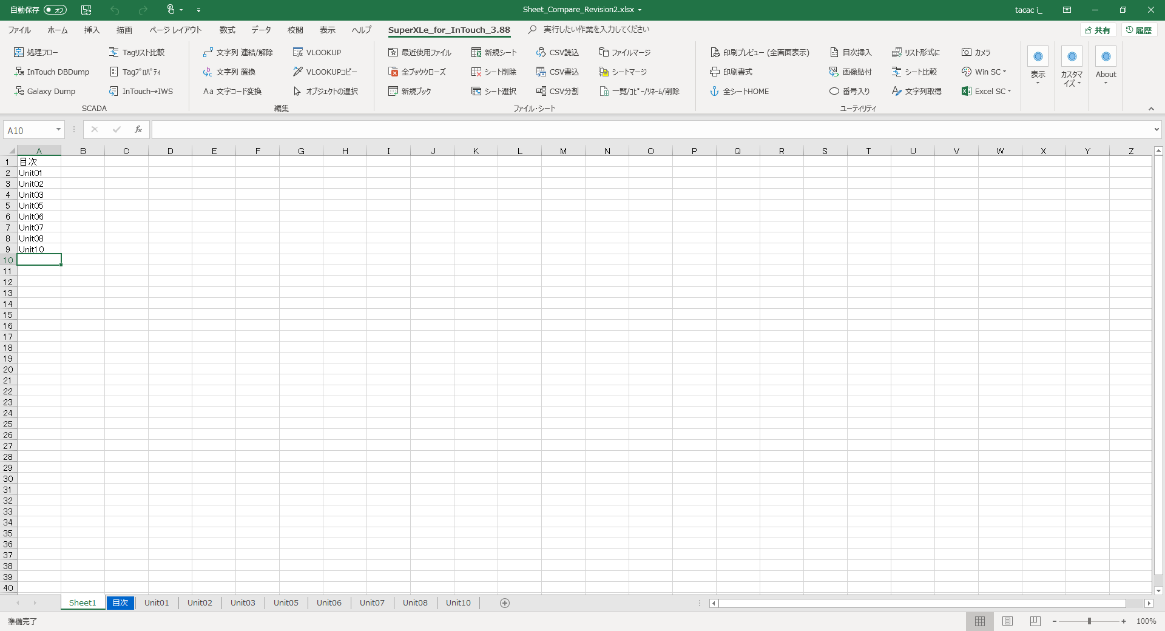This screenshot has width=1165, height=631.
Task: Add a new sheet with plus button
Action: (x=505, y=602)
